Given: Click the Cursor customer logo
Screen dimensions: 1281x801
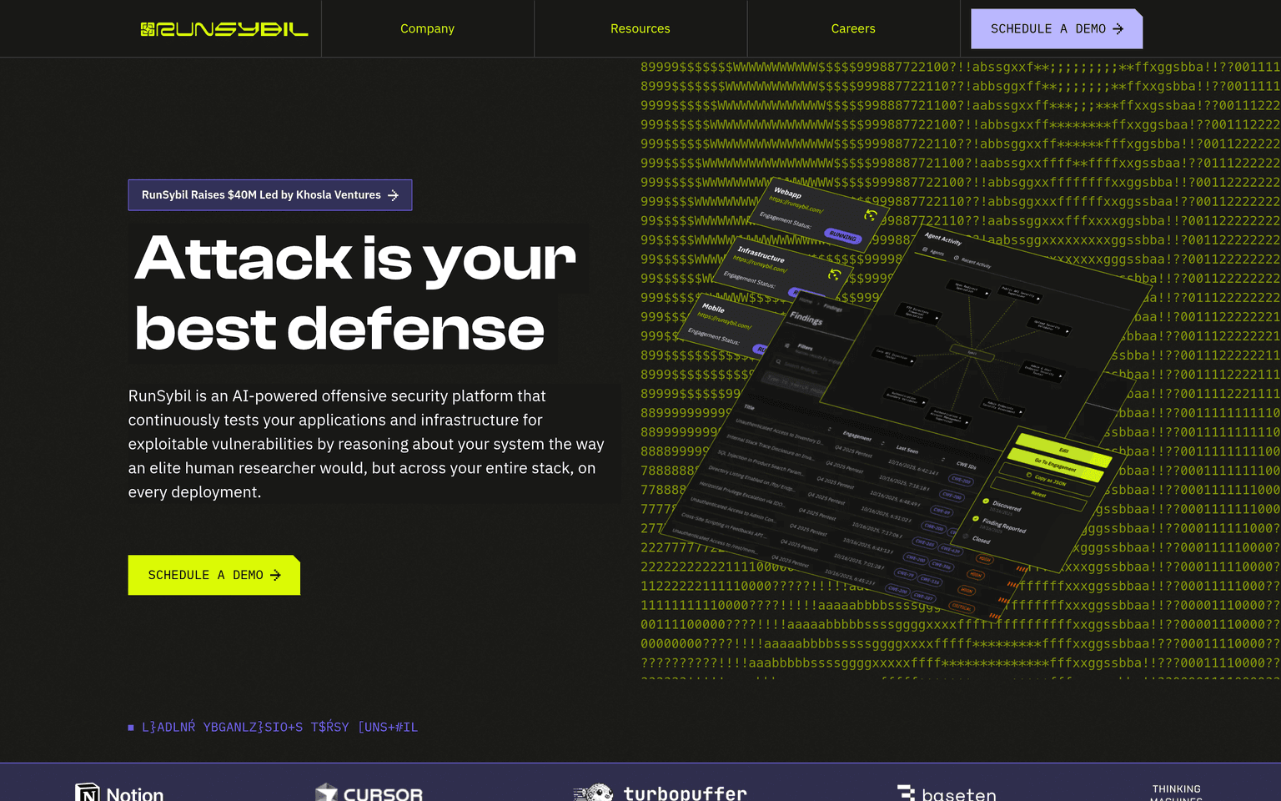Looking at the screenshot, I should pyautogui.click(x=369, y=793).
